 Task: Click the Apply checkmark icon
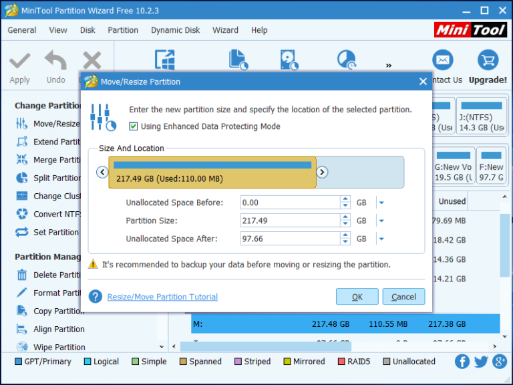19,61
